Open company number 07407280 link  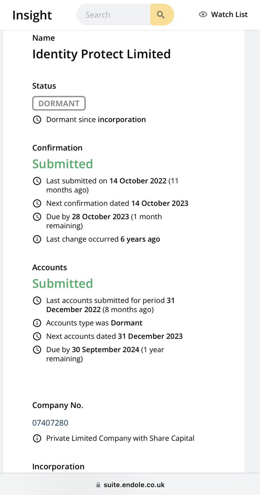pyautogui.click(x=50, y=423)
